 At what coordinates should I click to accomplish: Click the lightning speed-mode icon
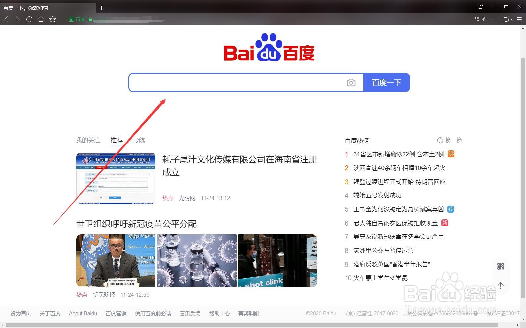pos(484,19)
